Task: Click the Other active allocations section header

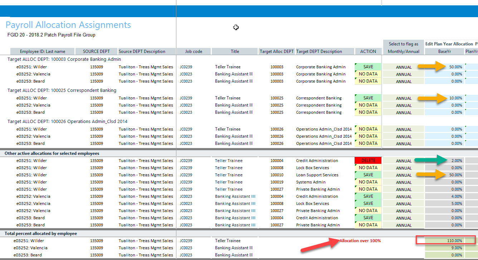Action: (x=52, y=153)
